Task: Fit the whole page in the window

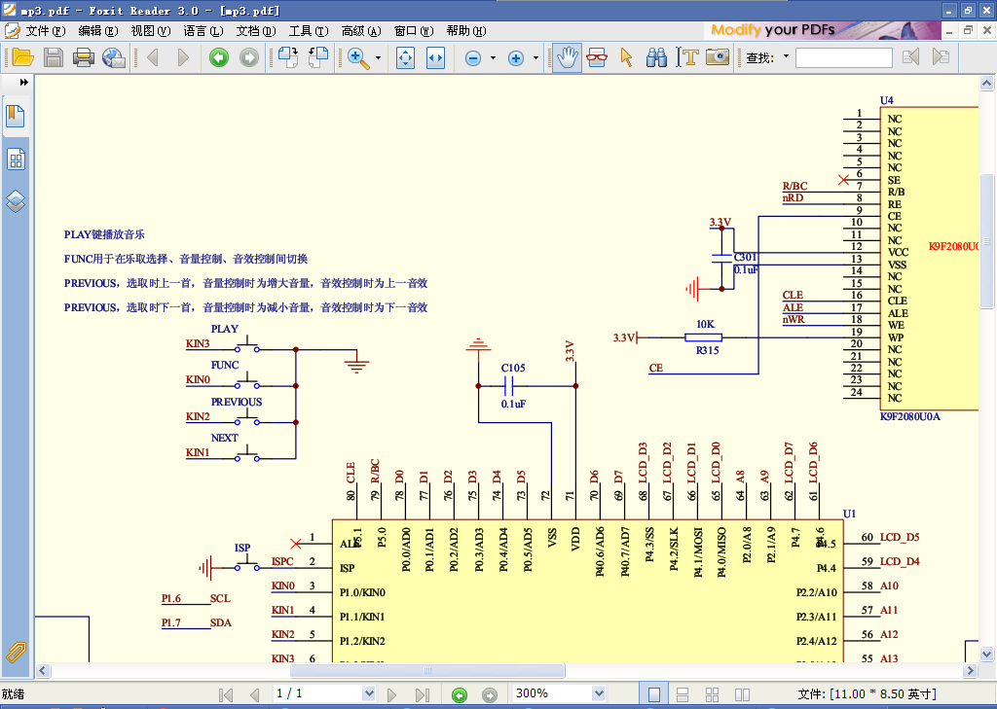Action: tap(405, 57)
